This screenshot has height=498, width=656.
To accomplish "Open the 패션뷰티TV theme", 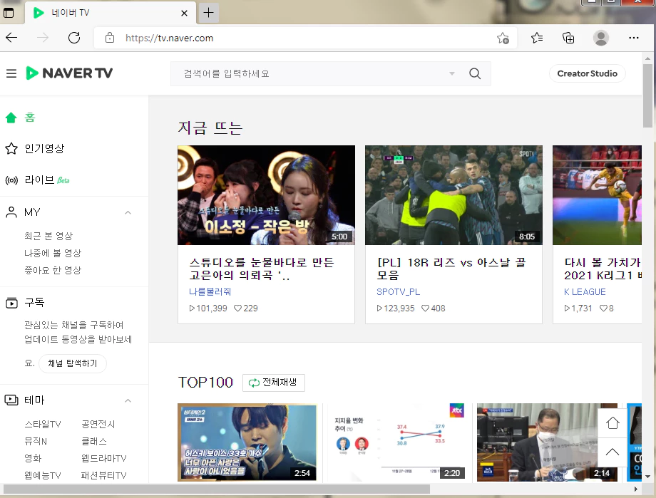I will point(104,475).
